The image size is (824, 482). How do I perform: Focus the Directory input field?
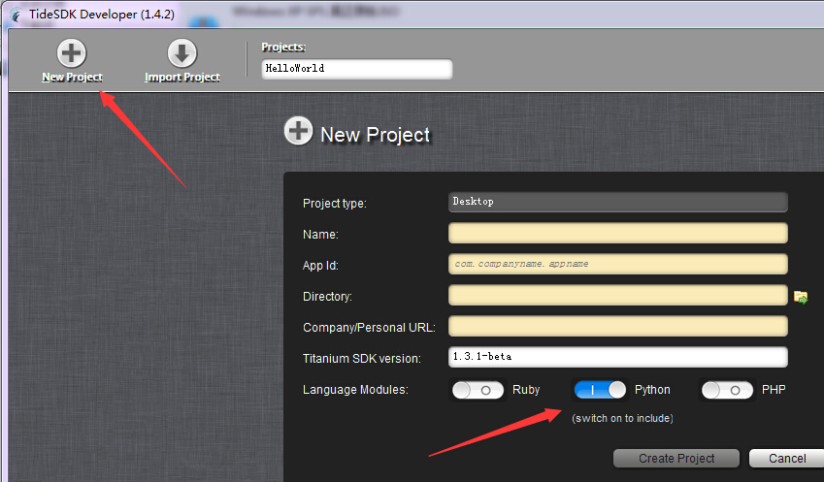point(618,295)
